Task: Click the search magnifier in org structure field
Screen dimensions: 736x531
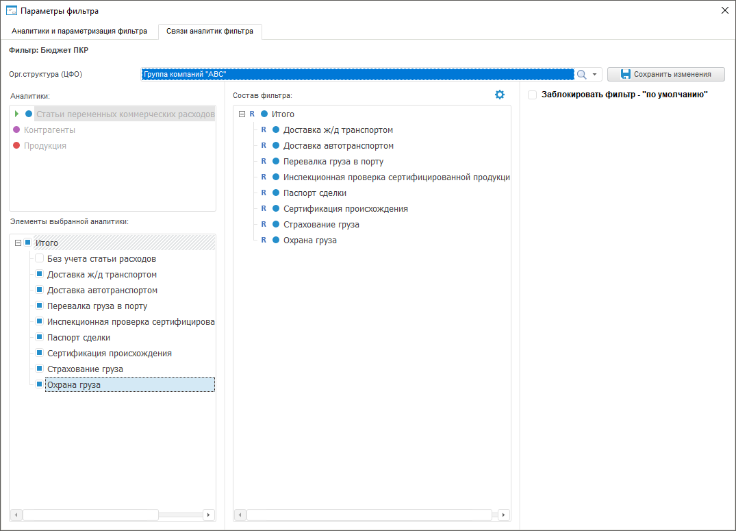Action: click(581, 74)
